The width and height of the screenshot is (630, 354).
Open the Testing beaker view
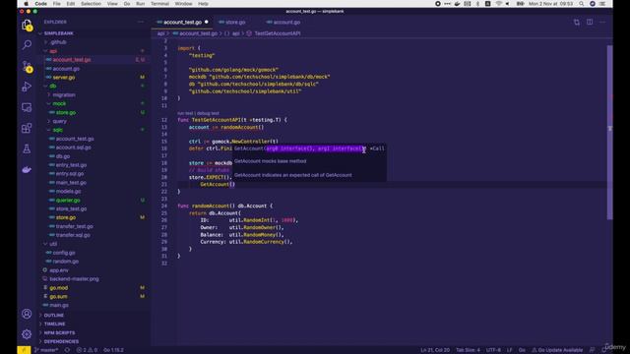[x=27, y=148]
